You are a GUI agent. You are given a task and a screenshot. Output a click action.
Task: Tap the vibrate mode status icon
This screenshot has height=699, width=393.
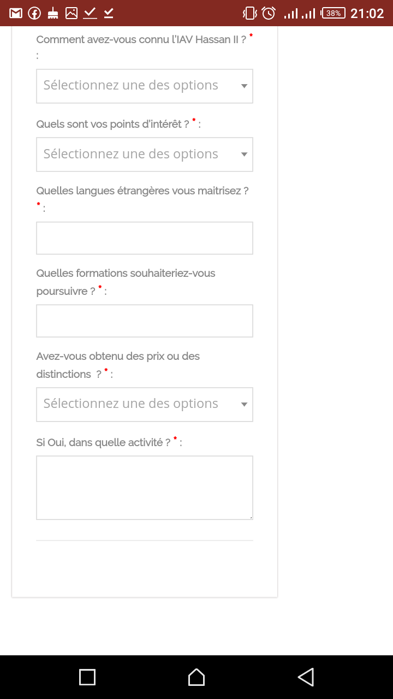(250, 13)
